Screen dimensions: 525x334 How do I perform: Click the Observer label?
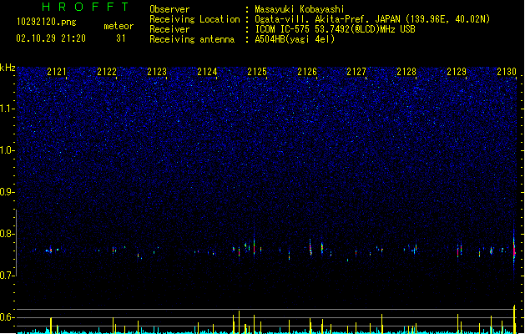click(169, 9)
